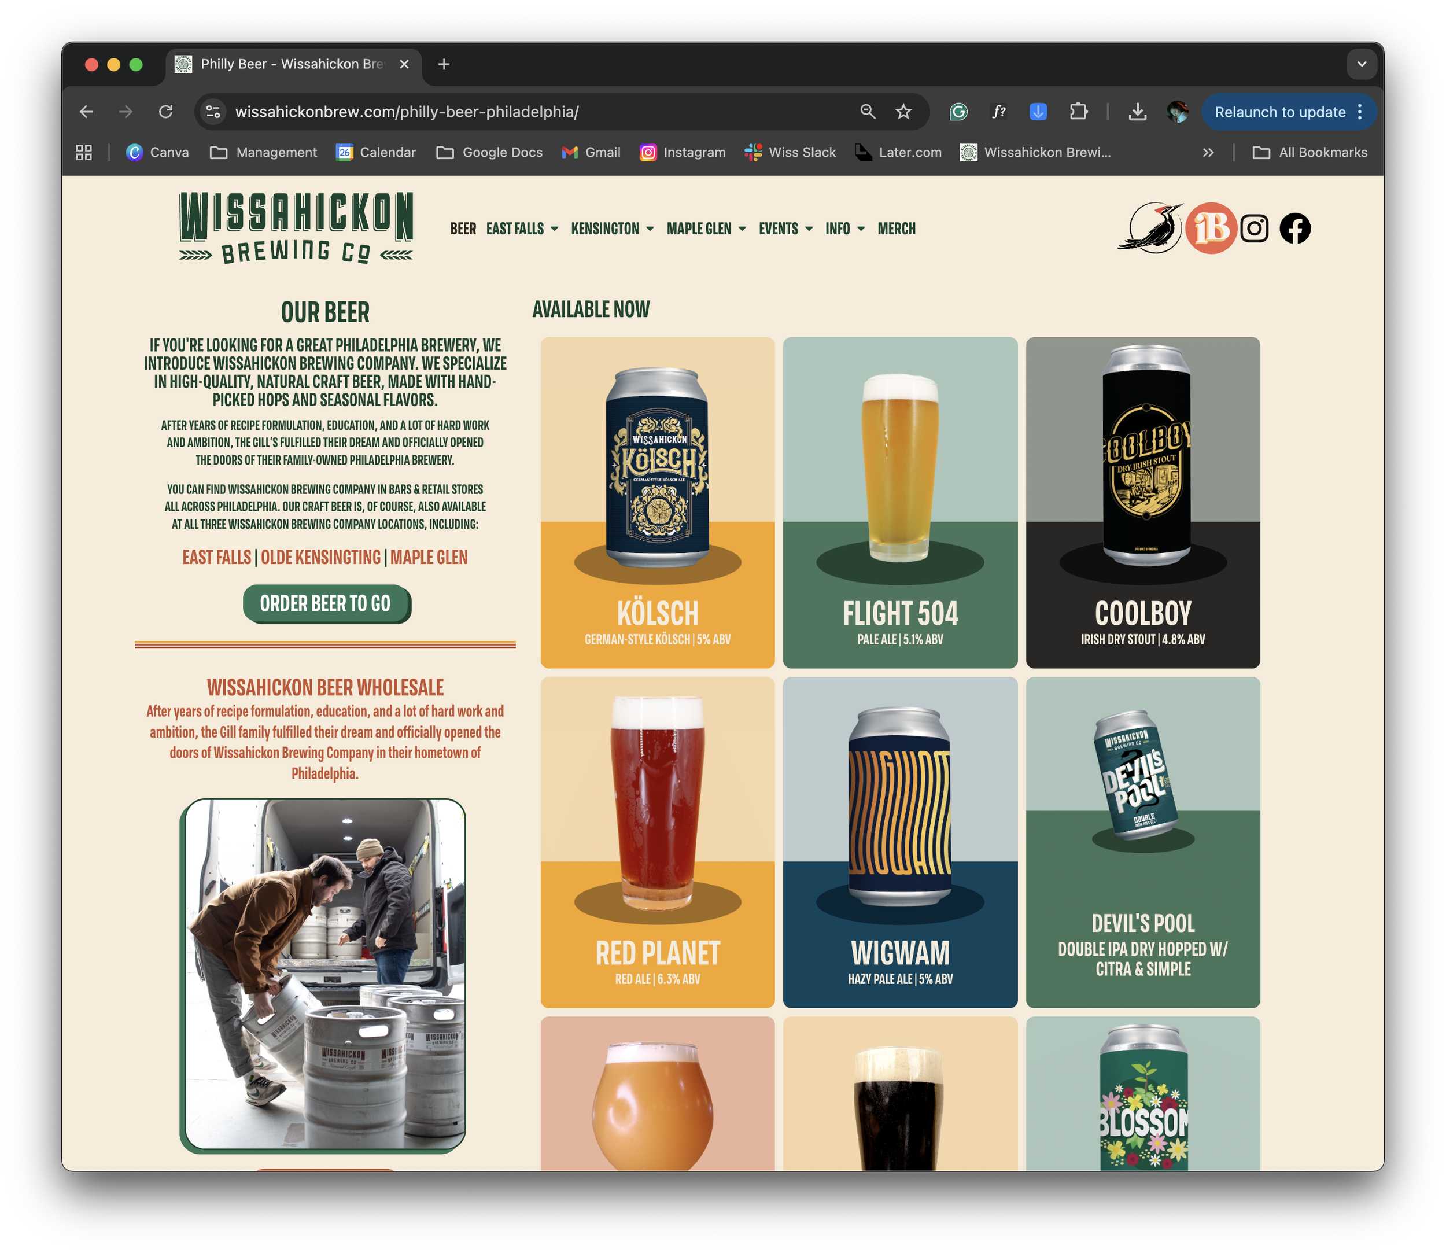Open the zoom magnifier icon in address bar
Screen dimensions: 1446x1253
pos(868,112)
